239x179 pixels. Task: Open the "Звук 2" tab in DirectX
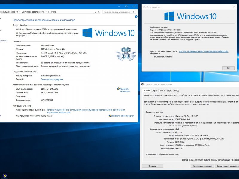pyautogui.click(x=170, y=91)
